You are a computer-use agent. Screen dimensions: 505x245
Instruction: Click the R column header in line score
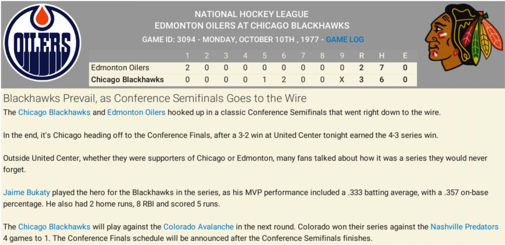pos(361,56)
